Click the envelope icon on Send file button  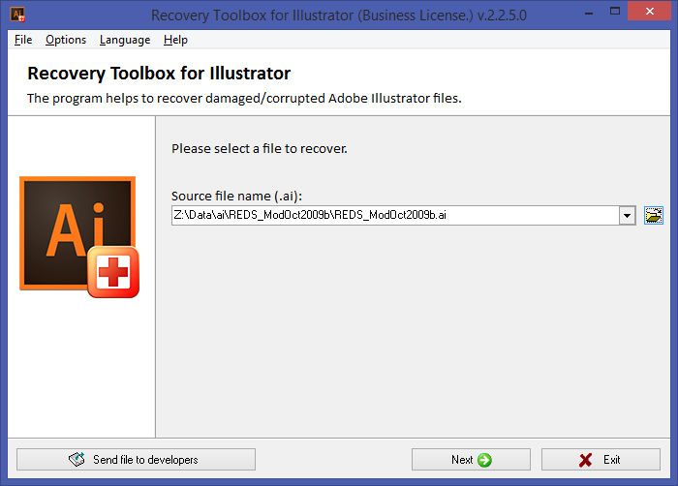pos(77,459)
